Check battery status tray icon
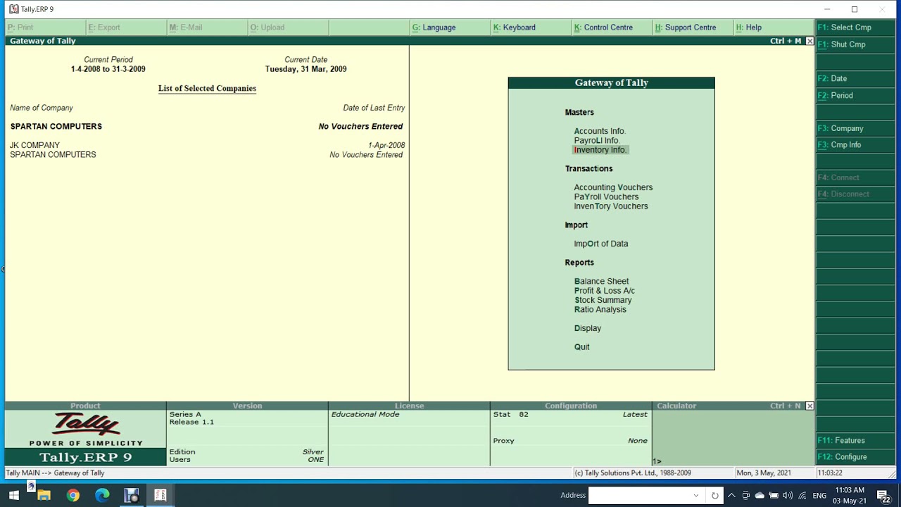Screen dimensions: 901x507 pos(774,496)
